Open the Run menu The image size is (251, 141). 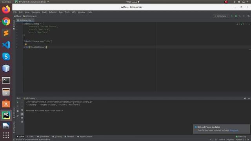[x=61, y=12]
